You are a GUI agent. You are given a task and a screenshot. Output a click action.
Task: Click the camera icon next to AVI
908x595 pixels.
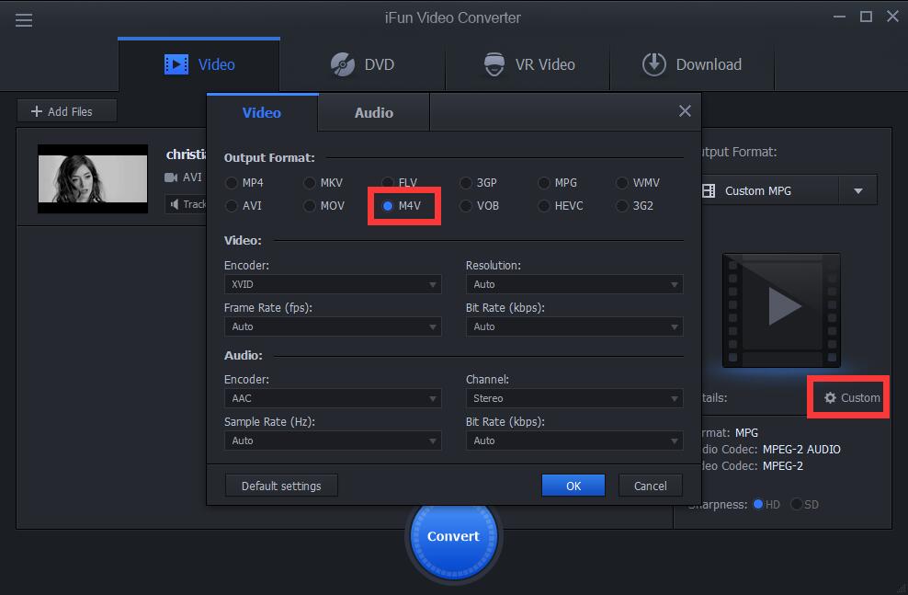171,177
